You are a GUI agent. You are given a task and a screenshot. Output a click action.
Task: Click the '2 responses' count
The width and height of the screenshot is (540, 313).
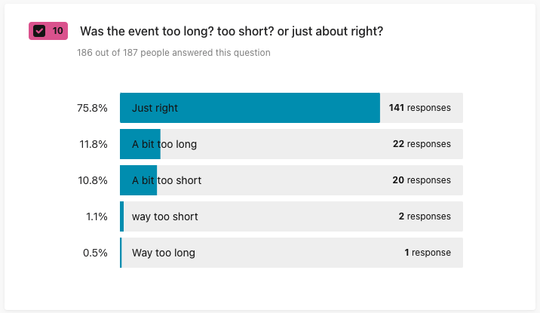425,216
